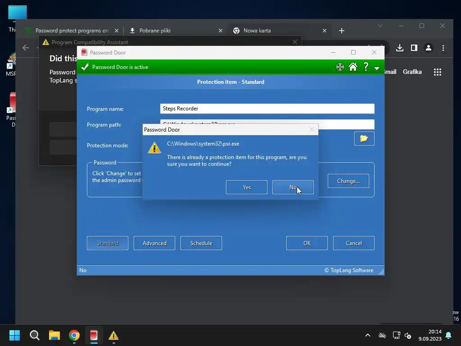Close the Pobrane pliki tab

[x=221, y=31]
